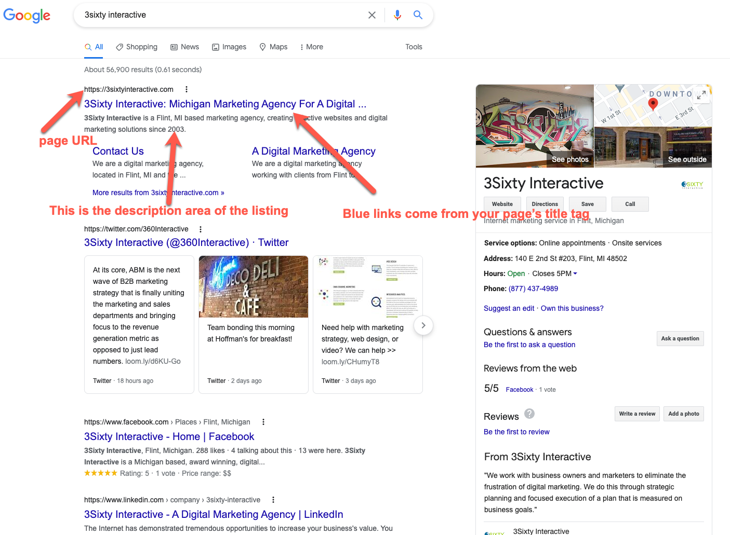This screenshot has height=535, width=730.
Task: Switch to Shopping results tab
Action: click(x=137, y=47)
